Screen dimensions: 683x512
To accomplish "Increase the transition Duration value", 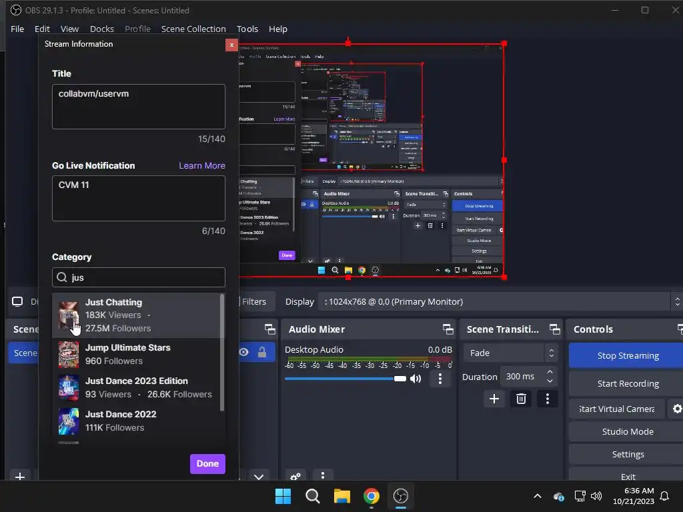I will (550, 372).
